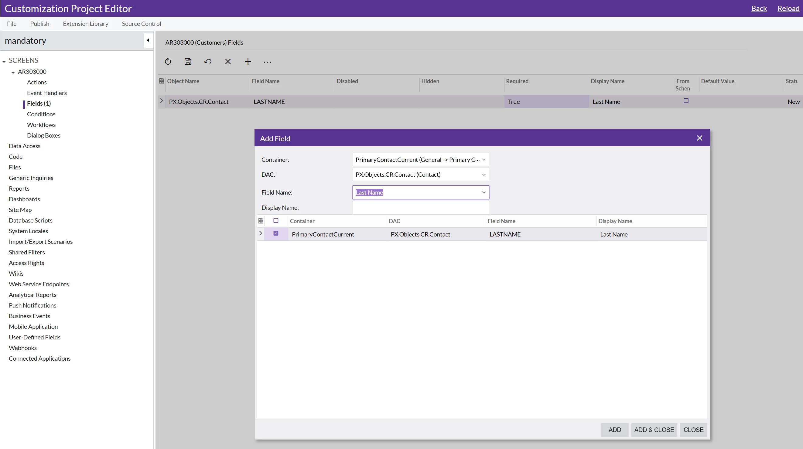Click the save icon in Fields toolbar

(x=188, y=61)
